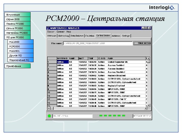This screenshot has height=136, width=182.
Task: Switch to the Emulation tab
Action: (90, 36)
